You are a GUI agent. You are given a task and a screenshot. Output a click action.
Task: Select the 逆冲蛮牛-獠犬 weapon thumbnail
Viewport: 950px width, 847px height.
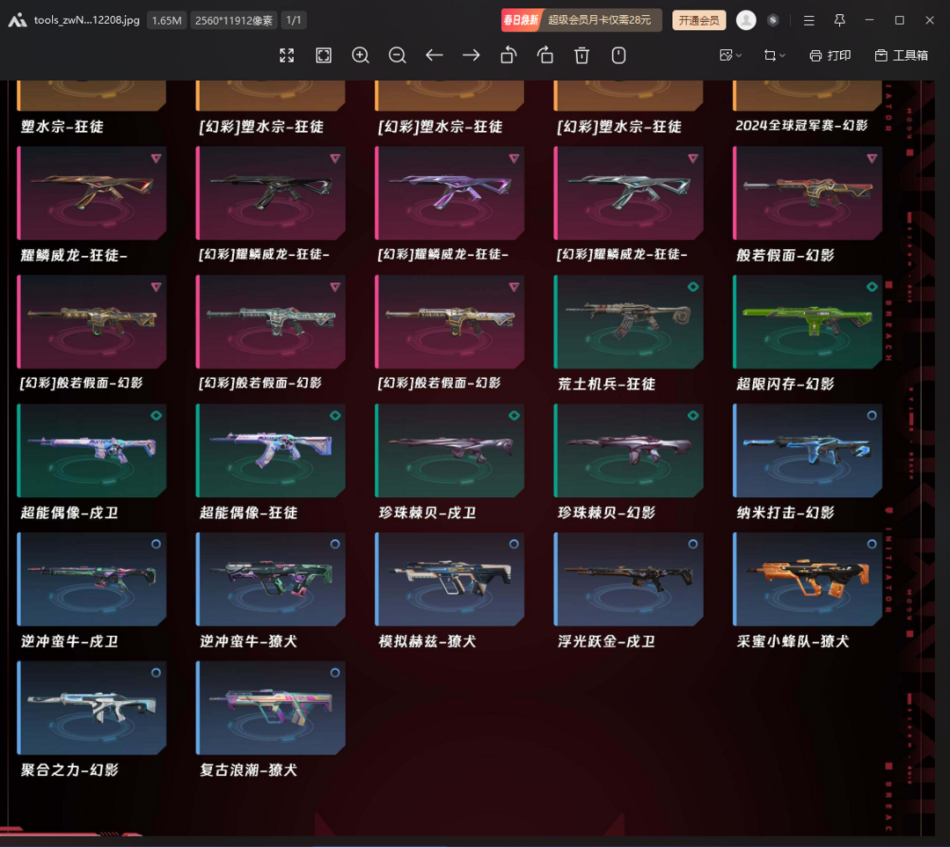click(270, 580)
